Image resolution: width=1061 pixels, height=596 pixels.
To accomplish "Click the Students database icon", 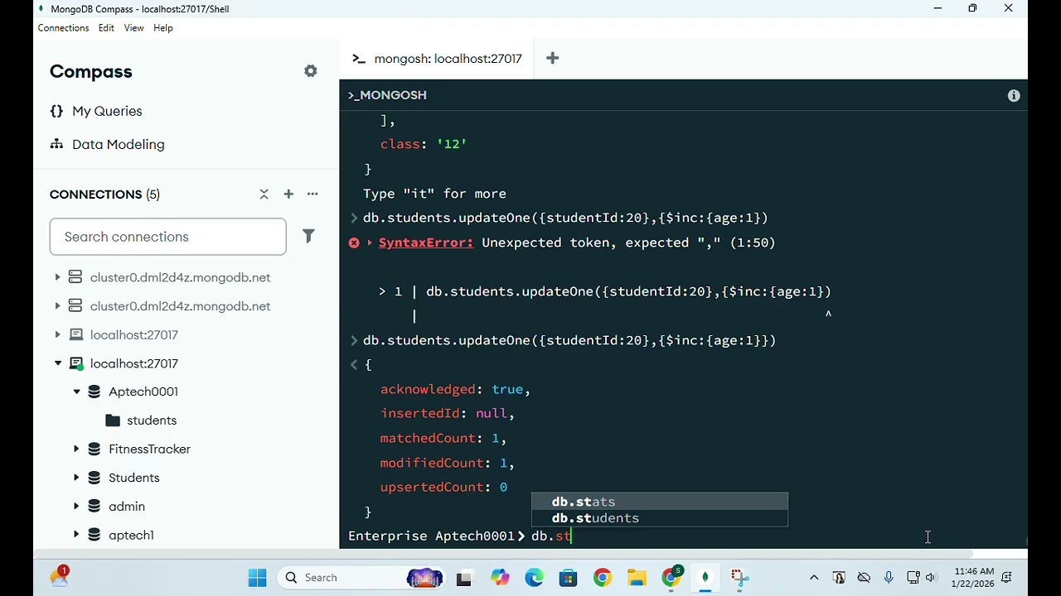I will (x=94, y=478).
